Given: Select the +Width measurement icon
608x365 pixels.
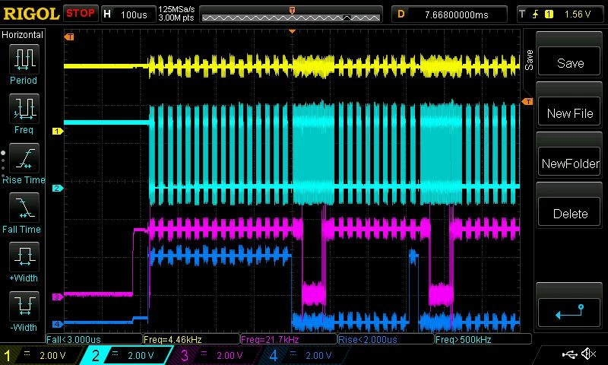Looking at the screenshot, I should click(24, 256).
